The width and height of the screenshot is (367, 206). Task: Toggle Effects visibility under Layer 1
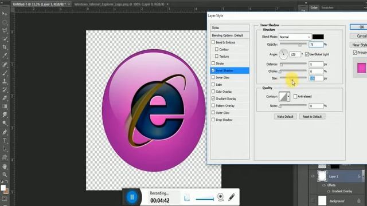point(324,185)
